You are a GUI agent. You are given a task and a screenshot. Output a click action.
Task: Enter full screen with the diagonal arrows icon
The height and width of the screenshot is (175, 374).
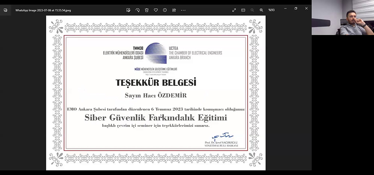pos(234,10)
